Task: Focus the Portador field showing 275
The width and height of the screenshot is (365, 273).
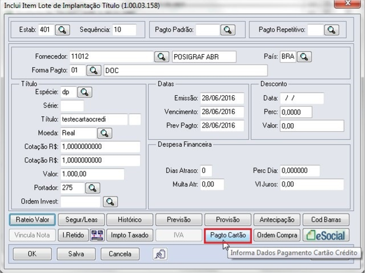Action: pyautogui.click(x=72, y=188)
